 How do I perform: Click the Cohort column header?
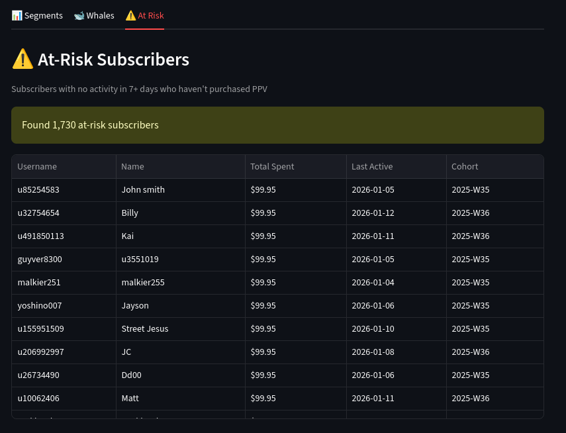pyautogui.click(x=465, y=167)
